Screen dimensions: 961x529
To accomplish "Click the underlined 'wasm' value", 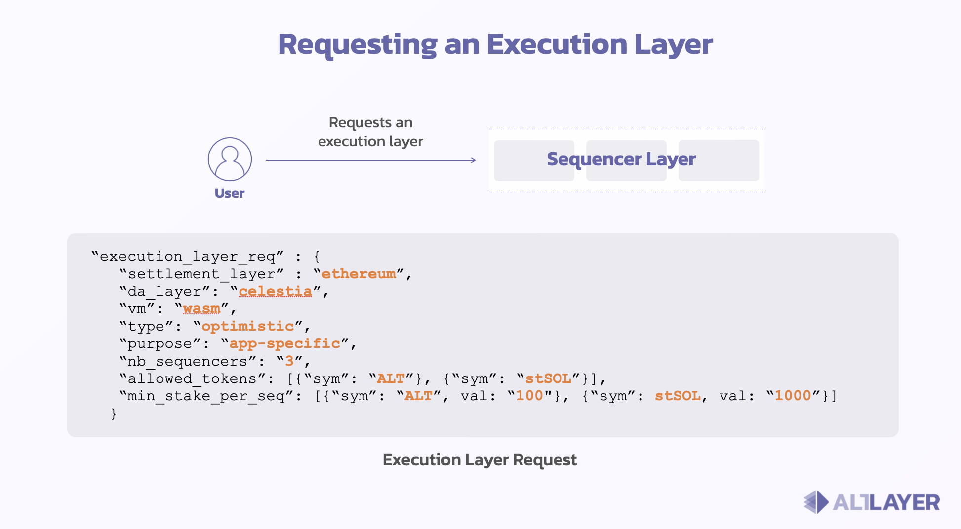I will (201, 309).
